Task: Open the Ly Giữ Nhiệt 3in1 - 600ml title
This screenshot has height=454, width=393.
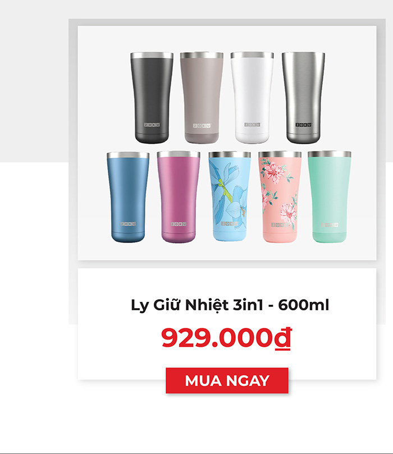Action: pyautogui.click(x=230, y=305)
